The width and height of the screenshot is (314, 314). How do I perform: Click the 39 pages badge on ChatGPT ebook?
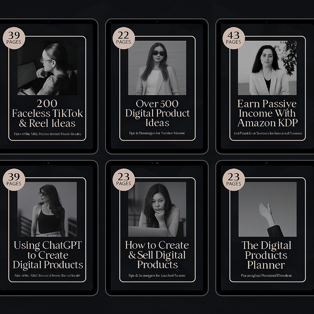pyautogui.click(x=14, y=180)
